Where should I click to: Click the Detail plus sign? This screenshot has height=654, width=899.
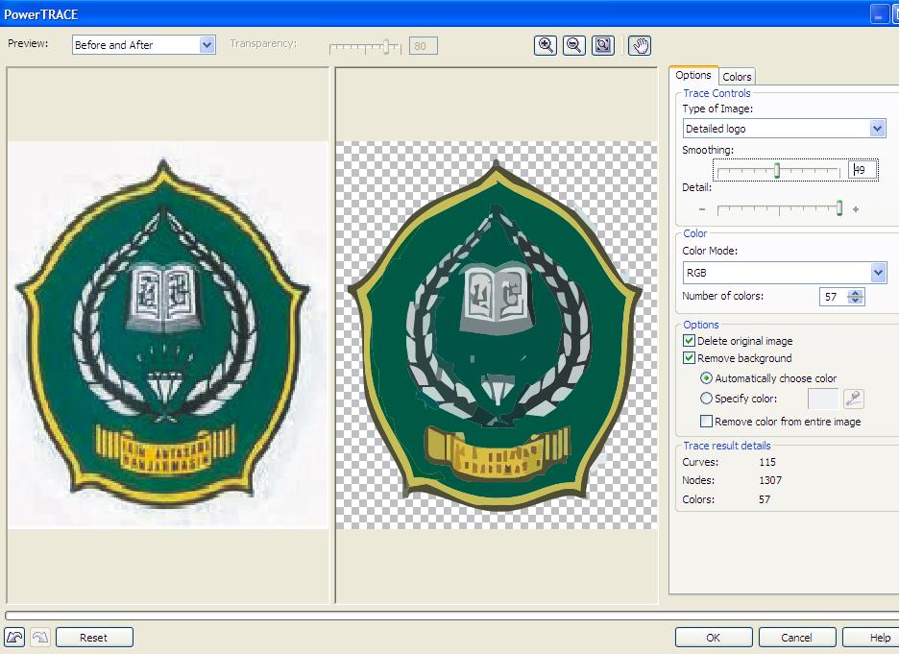coord(856,209)
